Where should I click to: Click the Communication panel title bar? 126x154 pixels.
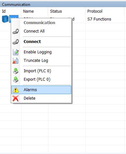(x=63, y=5)
